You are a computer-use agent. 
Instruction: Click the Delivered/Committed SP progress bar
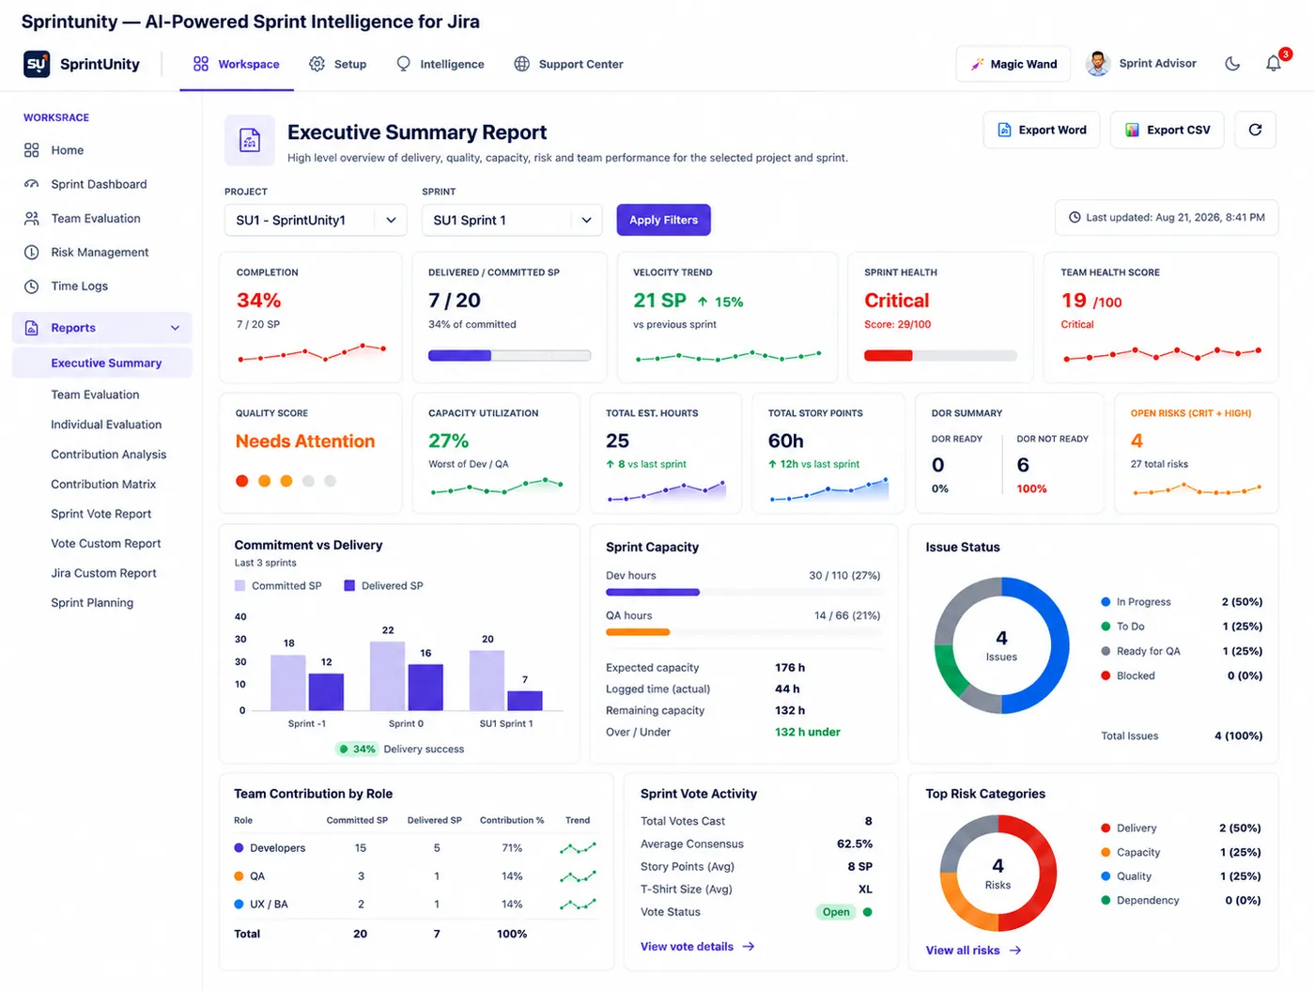pos(509,356)
